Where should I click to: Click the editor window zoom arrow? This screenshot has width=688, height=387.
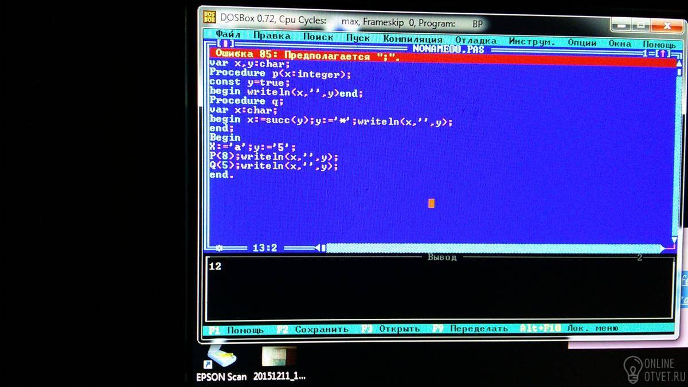tap(663, 53)
